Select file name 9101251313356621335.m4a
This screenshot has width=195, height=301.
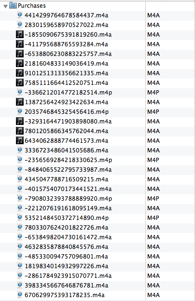66,73
